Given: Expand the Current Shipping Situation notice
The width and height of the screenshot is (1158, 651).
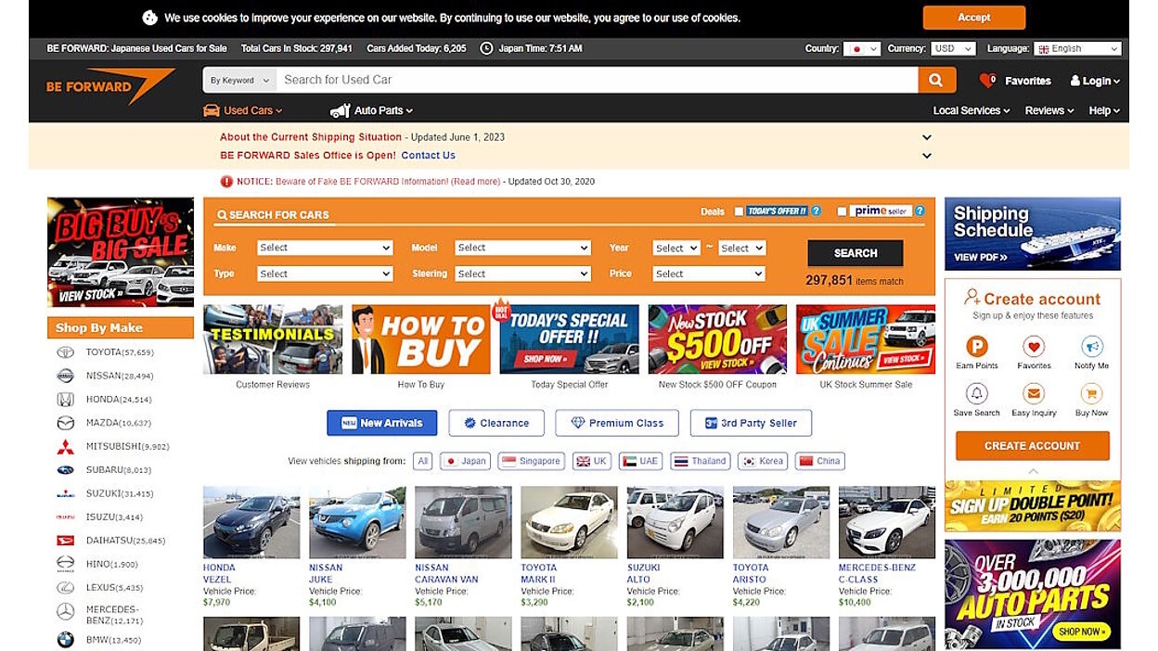Looking at the screenshot, I should (926, 137).
